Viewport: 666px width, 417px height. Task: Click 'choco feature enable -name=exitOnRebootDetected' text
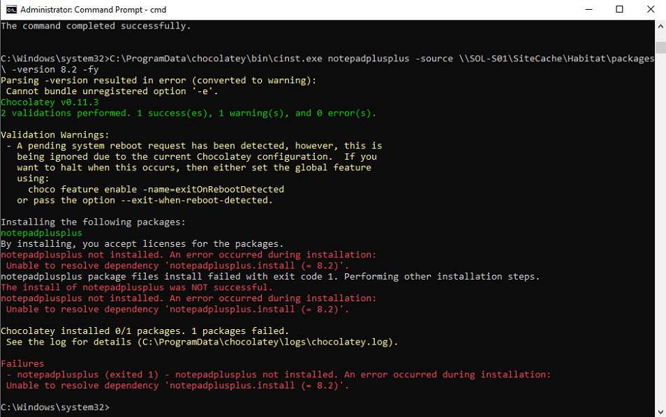156,189
